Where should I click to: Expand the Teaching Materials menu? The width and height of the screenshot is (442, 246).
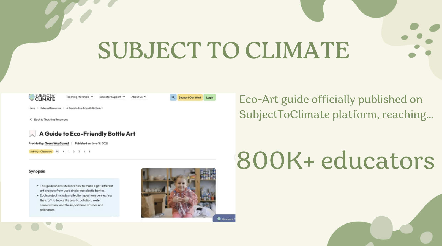click(80, 97)
